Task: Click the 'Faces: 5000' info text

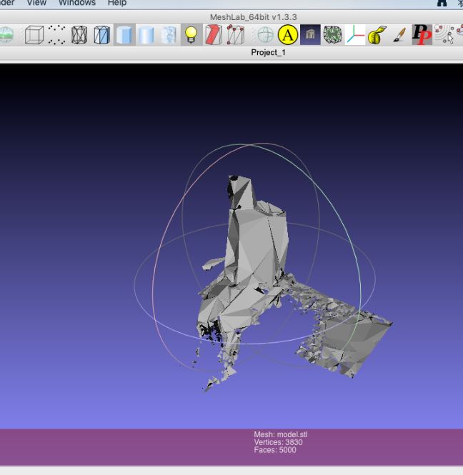Action: [x=275, y=450]
